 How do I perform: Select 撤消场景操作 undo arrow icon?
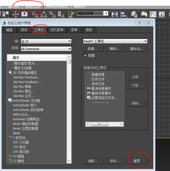point(89,88)
